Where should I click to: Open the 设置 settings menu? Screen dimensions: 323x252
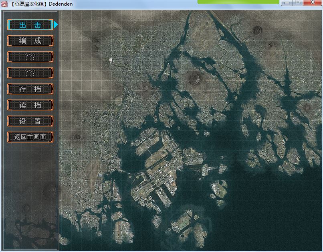pyautogui.click(x=30, y=121)
